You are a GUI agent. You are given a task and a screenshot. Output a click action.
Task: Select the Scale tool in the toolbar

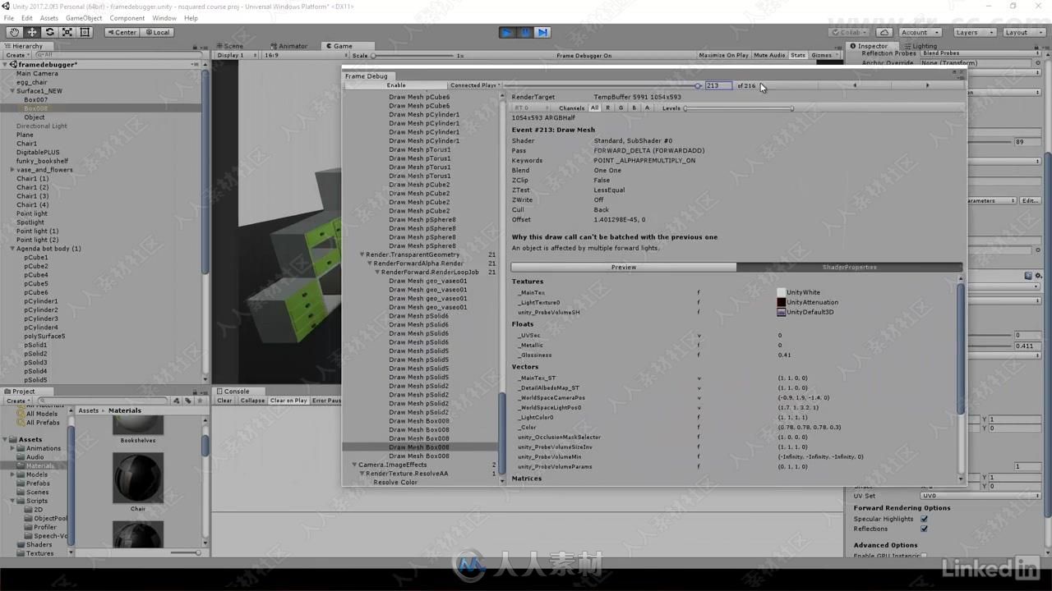tap(67, 32)
